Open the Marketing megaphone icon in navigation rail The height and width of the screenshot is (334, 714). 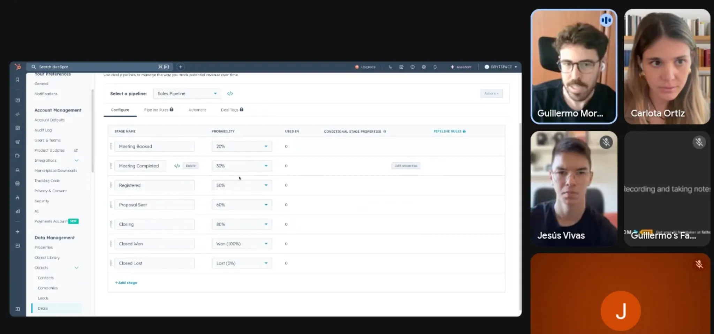17,114
